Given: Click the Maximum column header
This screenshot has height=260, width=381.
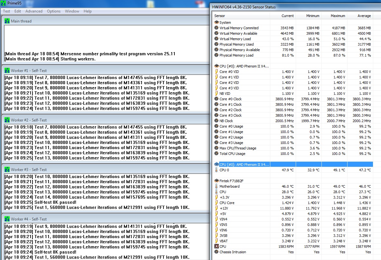Looking at the screenshot, I should [x=334, y=16].
